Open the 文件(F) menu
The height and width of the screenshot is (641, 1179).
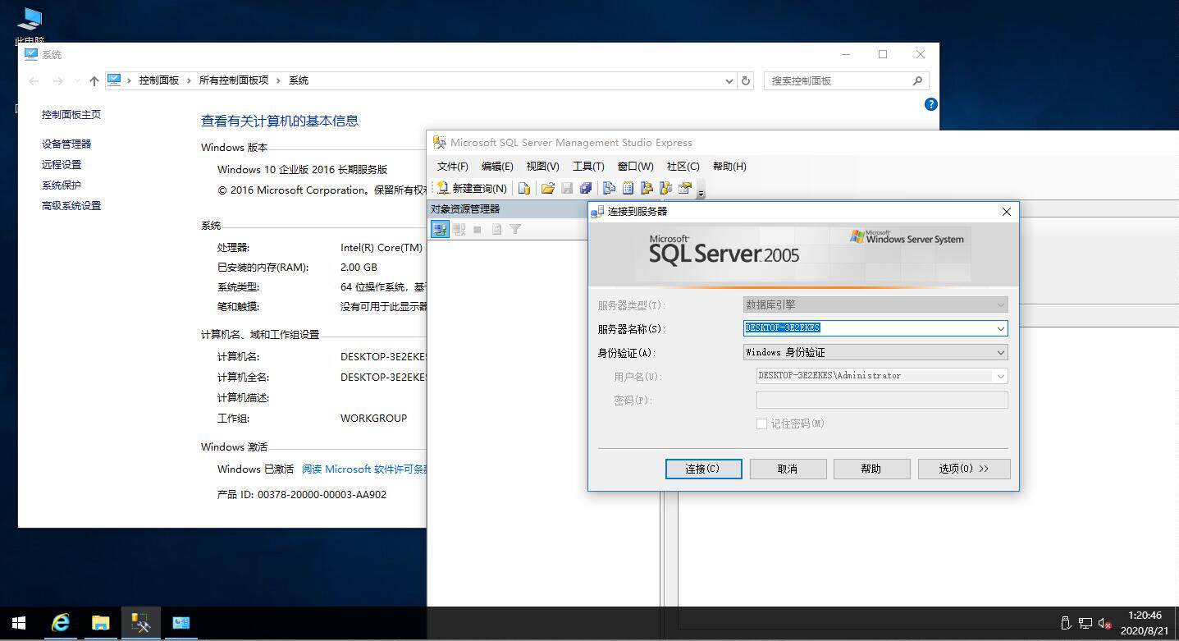[453, 167]
